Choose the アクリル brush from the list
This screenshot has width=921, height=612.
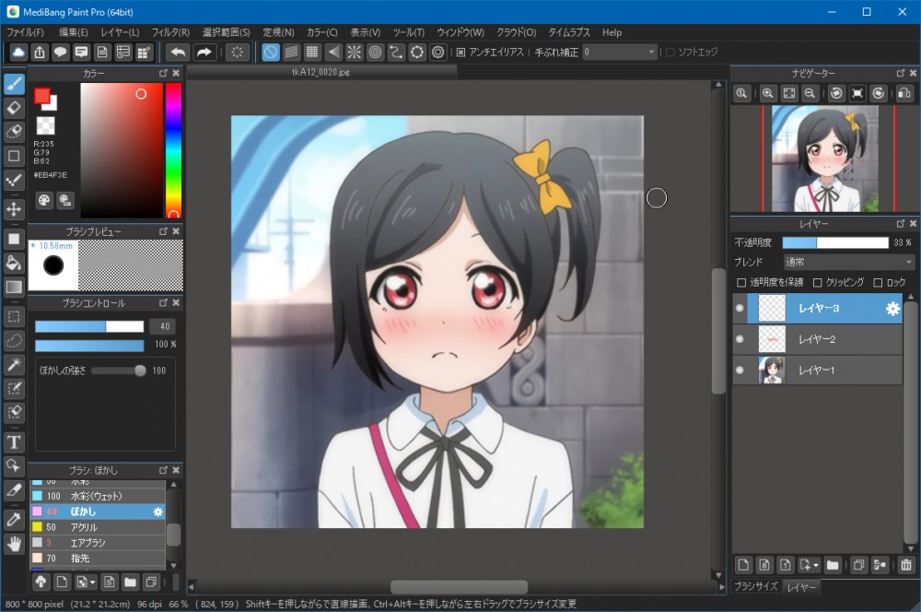[98, 527]
